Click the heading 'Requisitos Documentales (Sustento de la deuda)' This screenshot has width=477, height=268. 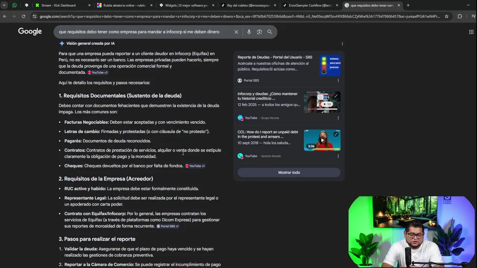click(123, 96)
